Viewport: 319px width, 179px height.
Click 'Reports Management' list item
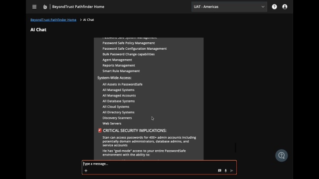click(x=119, y=65)
